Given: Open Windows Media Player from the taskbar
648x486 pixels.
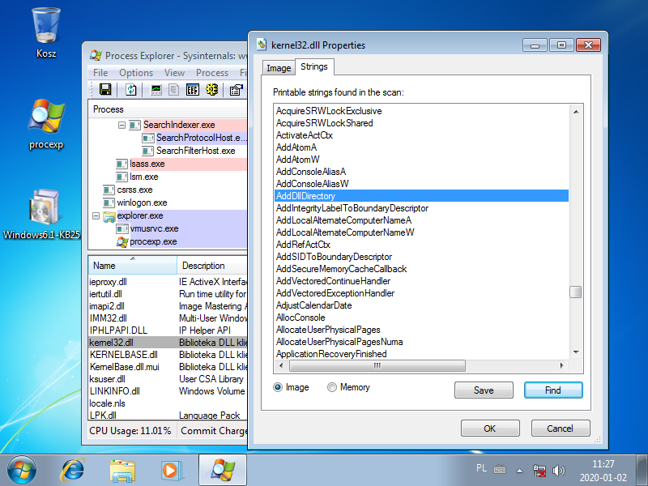Looking at the screenshot, I should [172, 470].
